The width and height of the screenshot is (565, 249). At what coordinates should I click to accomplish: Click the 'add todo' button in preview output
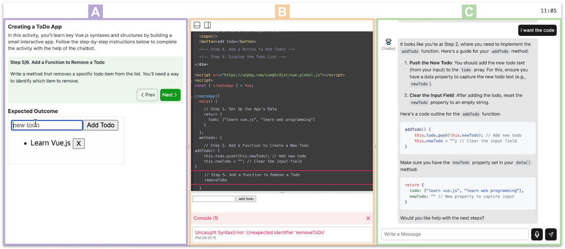pyautogui.click(x=246, y=199)
